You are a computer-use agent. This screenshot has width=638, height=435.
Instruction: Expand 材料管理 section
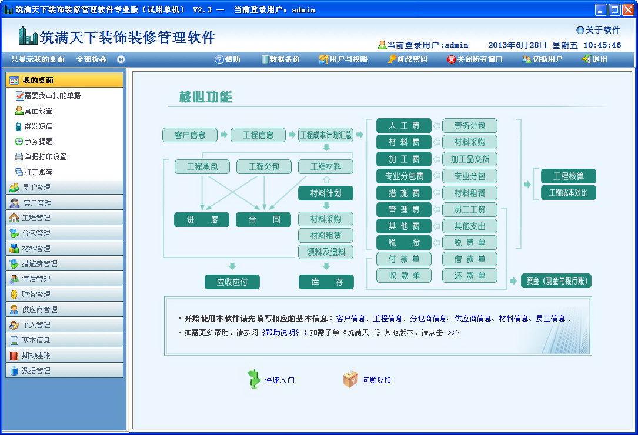click(64, 248)
